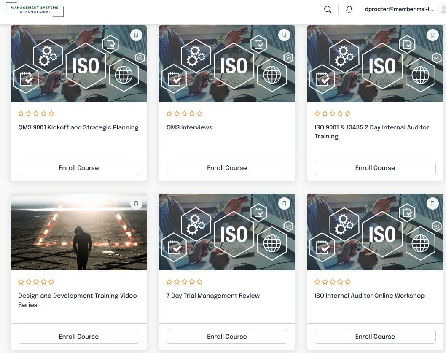
Task: Open the QMS Interviews course title
Action: click(x=189, y=127)
